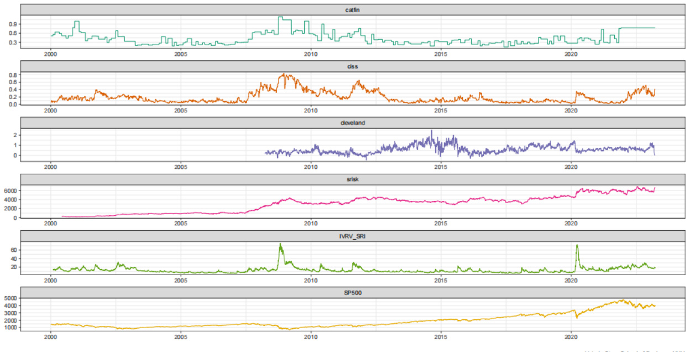Click the catfin panel header strip

click(x=353, y=9)
